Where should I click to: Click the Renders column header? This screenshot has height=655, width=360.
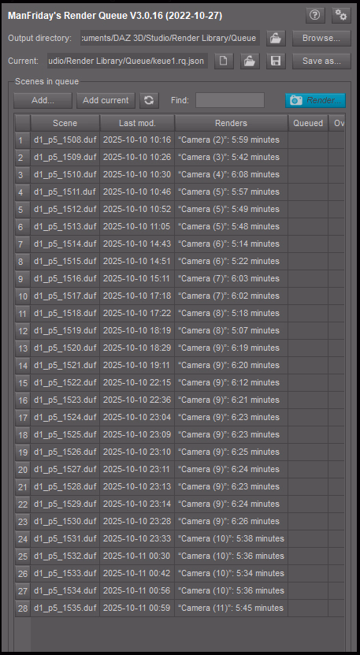click(232, 123)
